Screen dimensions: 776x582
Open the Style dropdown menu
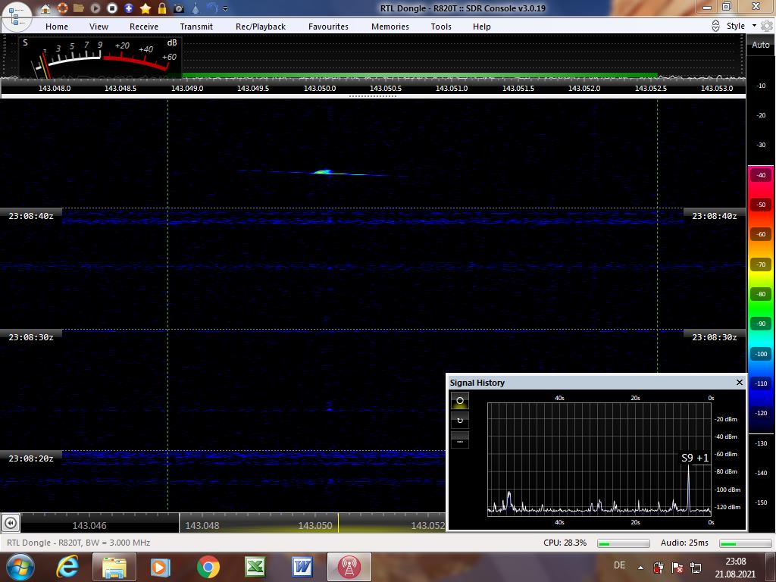[x=741, y=26]
